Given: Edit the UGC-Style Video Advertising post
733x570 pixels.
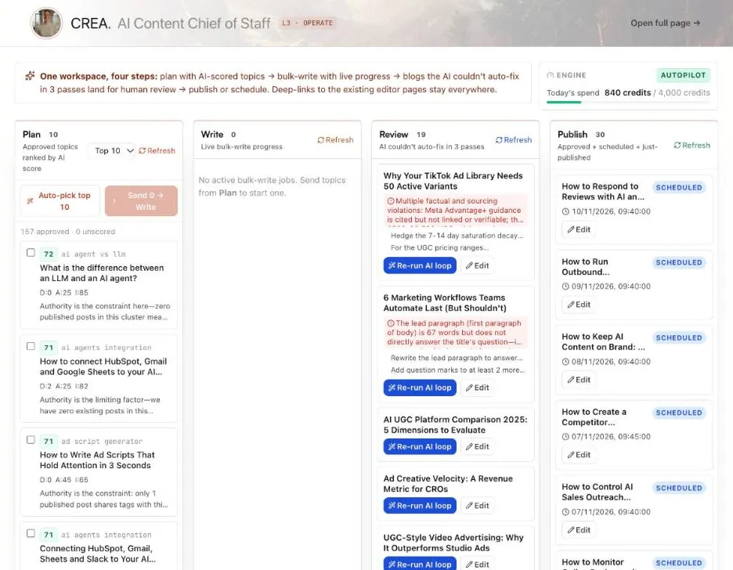Looking at the screenshot, I should pyautogui.click(x=477, y=564).
